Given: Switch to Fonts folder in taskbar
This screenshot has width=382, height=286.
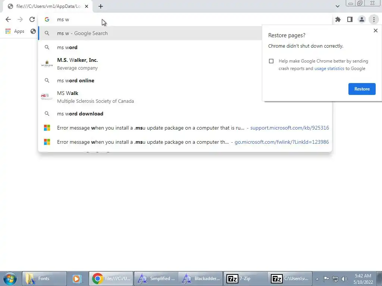Looking at the screenshot, I should coord(44,279).
